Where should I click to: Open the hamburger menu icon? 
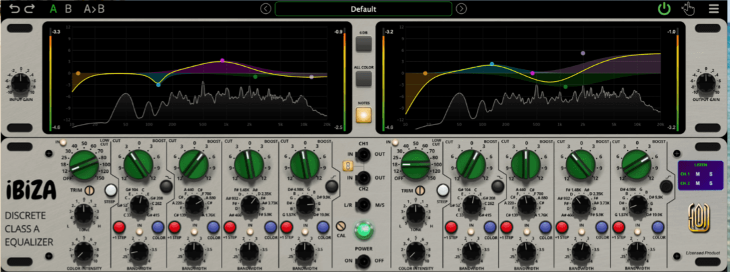713,9
